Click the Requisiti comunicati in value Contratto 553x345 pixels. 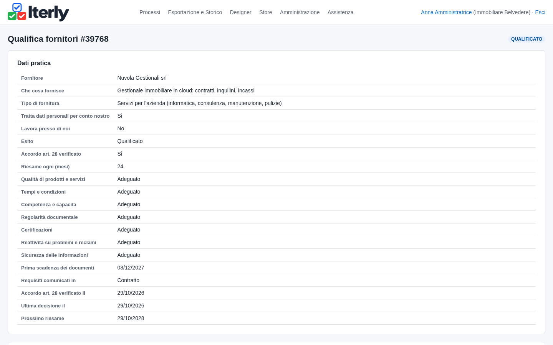click(x=128, y=280)
